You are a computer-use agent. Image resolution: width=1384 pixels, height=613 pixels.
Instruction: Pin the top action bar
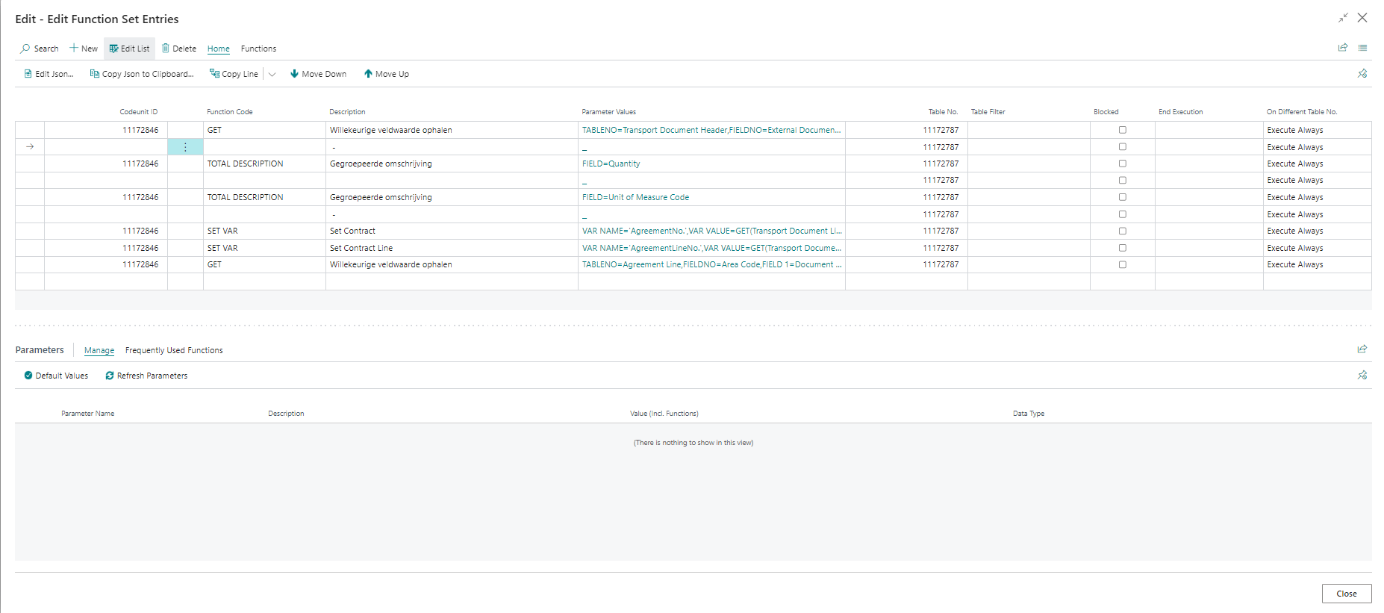pyautogui.click(x=1362, y=73)
